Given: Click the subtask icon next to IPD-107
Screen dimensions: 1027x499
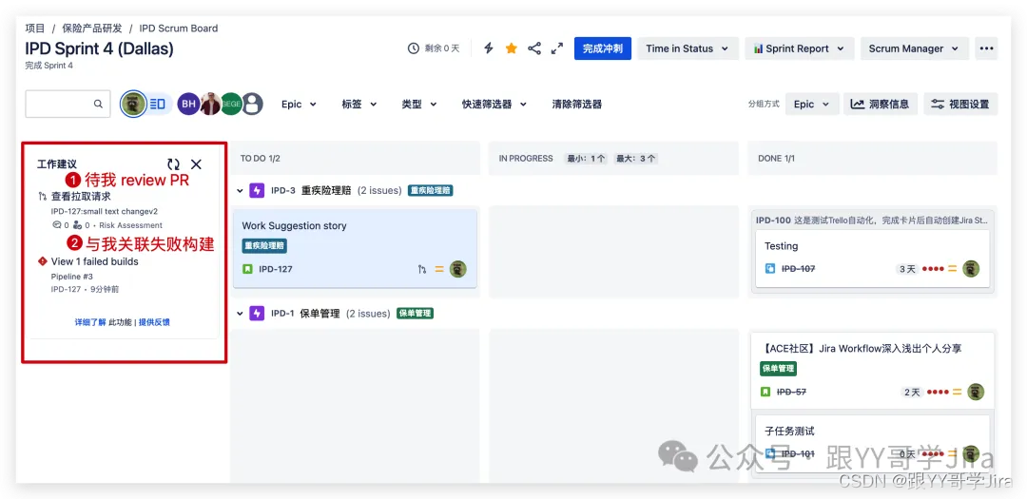Looking at the screenshot, I should click(x=770, y=268).
